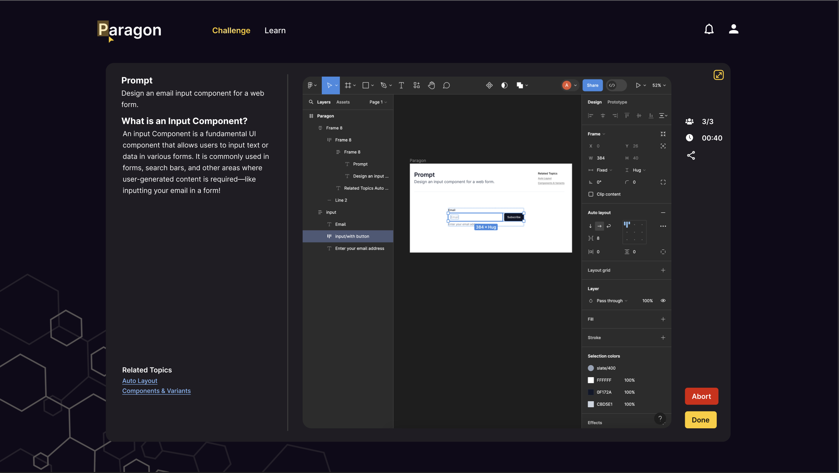
Task: Click the Boolean operations icon
Action: pyautogui.click(x=520, y=85)
